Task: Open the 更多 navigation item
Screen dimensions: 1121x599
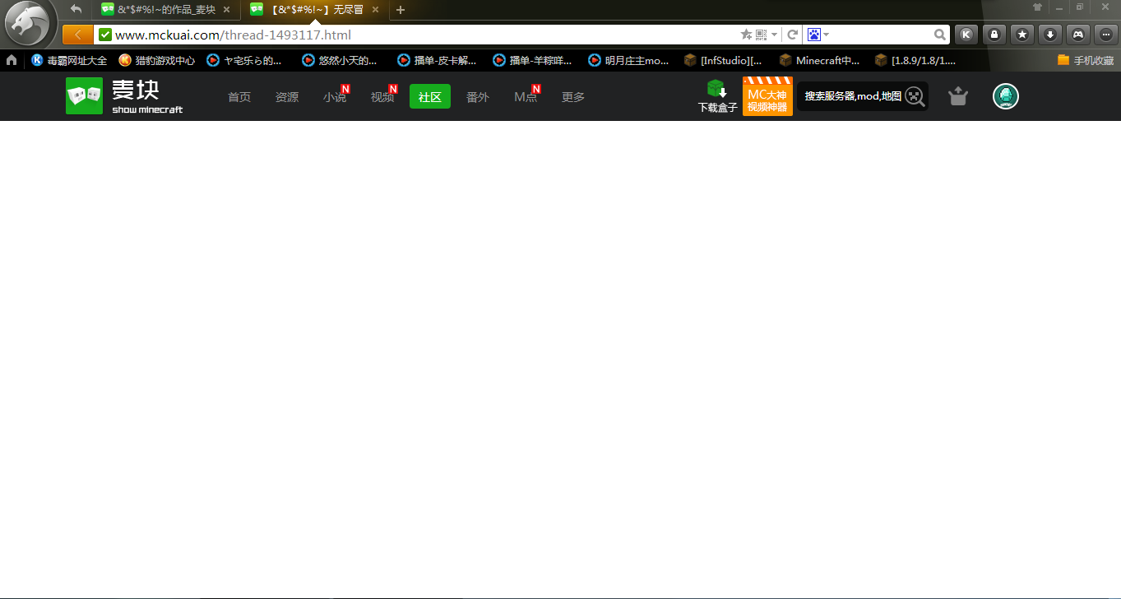Action: coord(573,97)
